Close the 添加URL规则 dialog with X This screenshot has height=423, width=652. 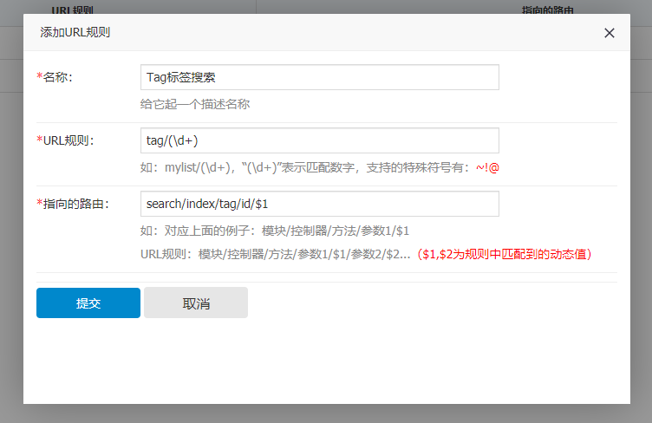tap(609, 33)
